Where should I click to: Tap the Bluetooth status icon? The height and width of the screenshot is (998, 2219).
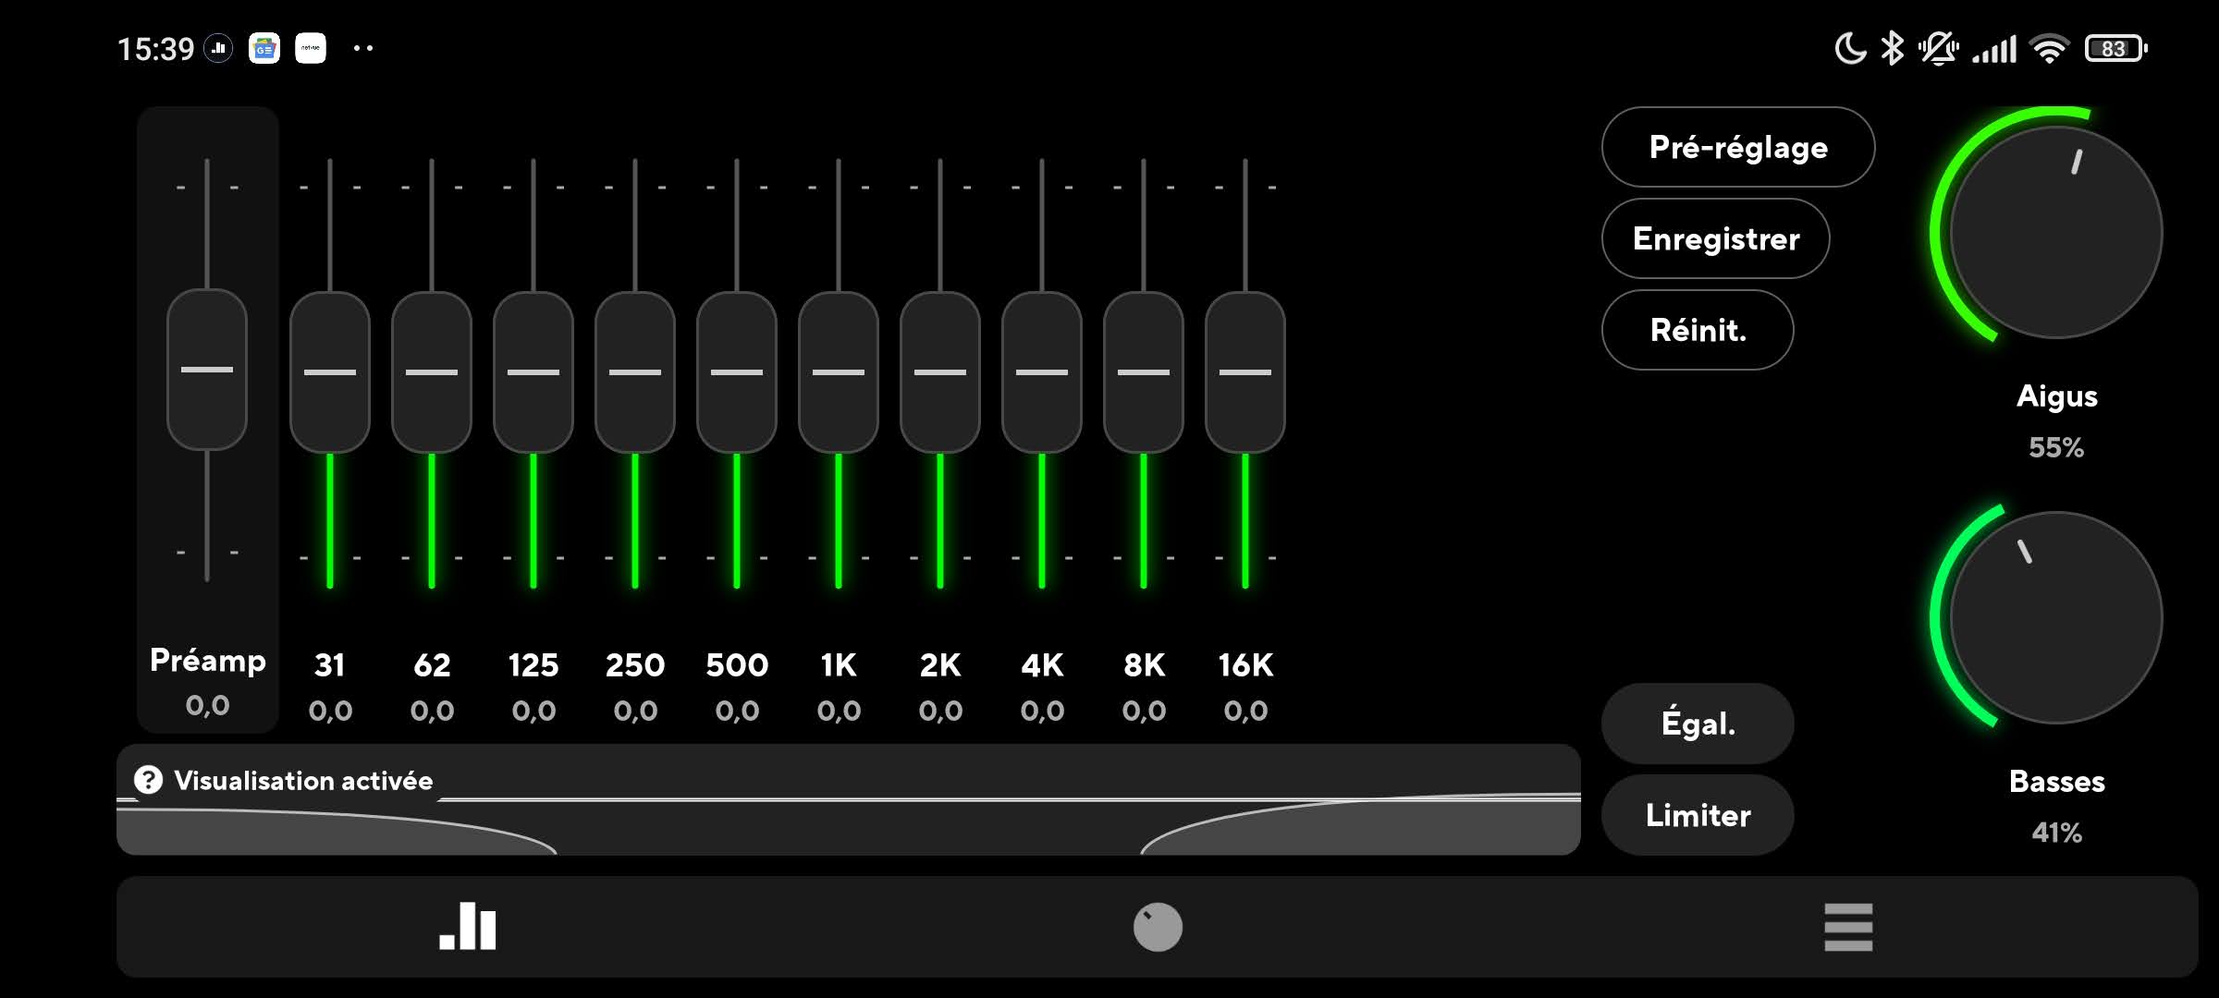point(1893,48)
